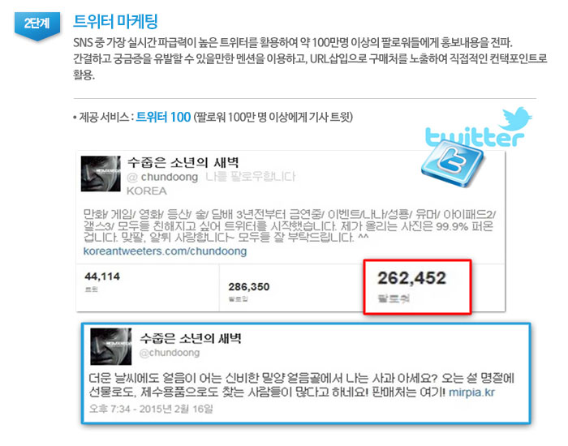Click the 286,350 following count
The height and width of the screenshot is (446, 568).
249,287
